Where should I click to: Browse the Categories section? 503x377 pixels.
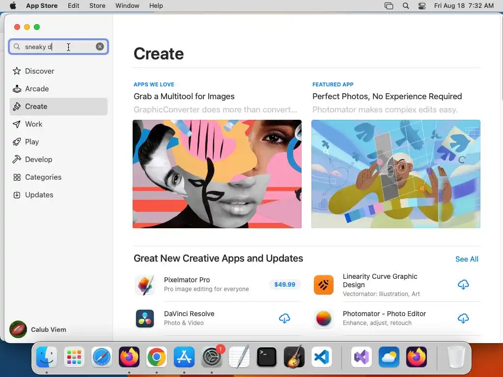click(x=58, y=177)
